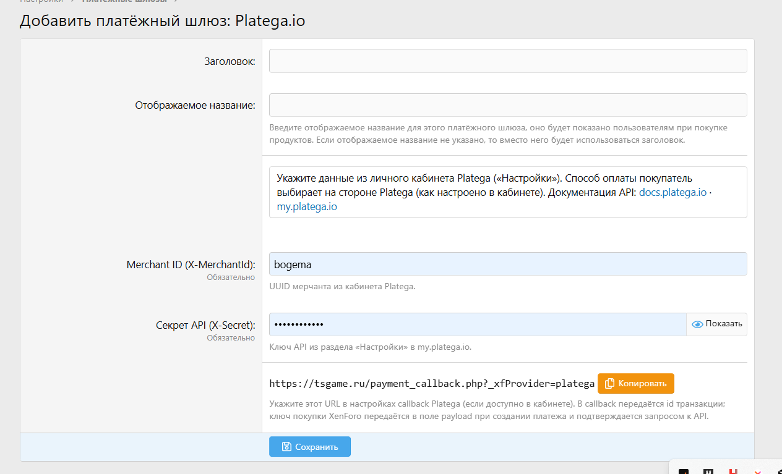Click the heading Добавить платёжный шлюз: Platega.io

(162, 20)
